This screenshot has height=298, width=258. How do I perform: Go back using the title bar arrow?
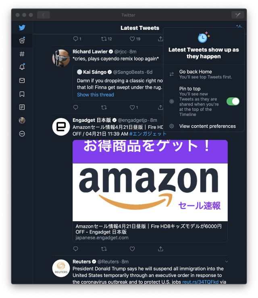(x=43, y=15)
